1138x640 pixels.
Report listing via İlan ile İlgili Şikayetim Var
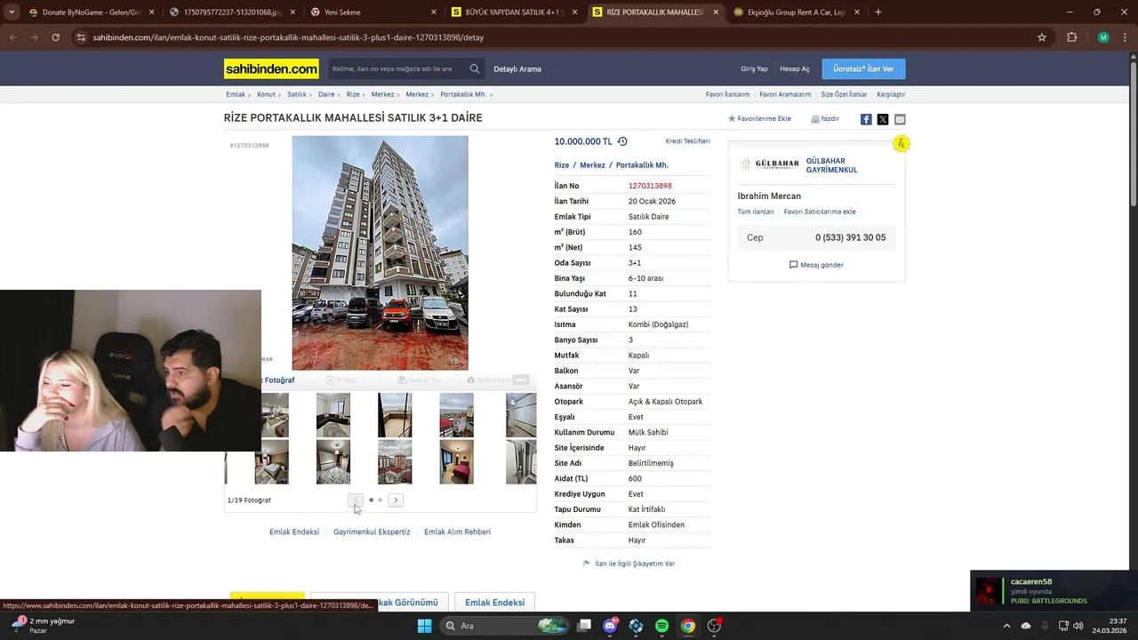point(629,564)
